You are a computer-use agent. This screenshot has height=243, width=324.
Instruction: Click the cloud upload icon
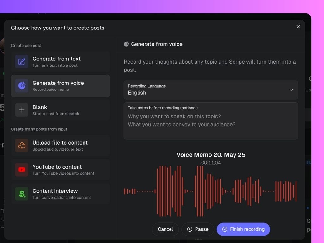point(22,146)
